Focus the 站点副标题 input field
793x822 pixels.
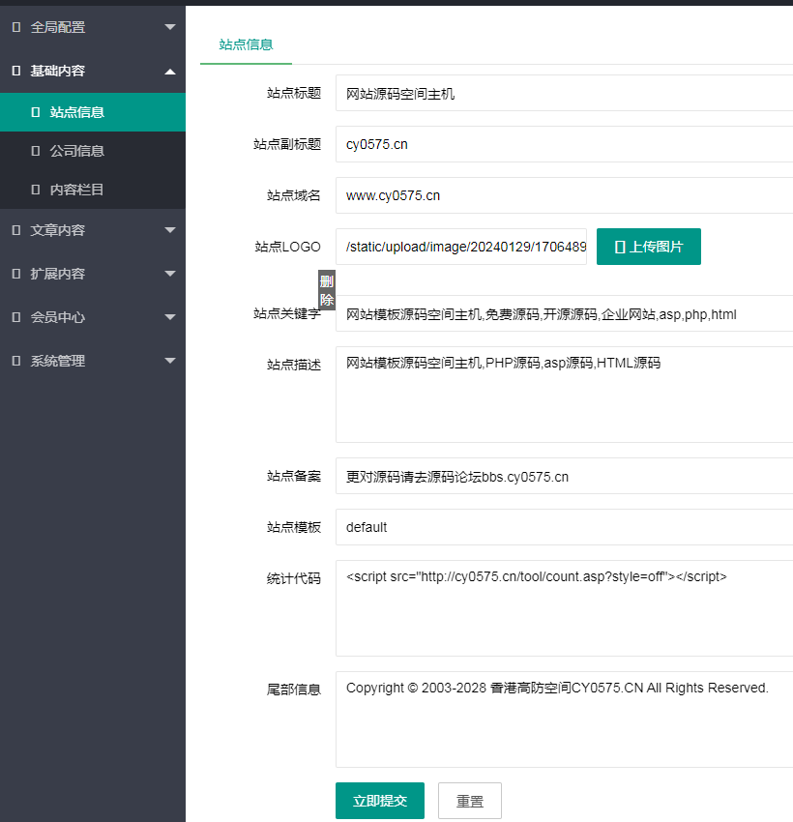564,144
